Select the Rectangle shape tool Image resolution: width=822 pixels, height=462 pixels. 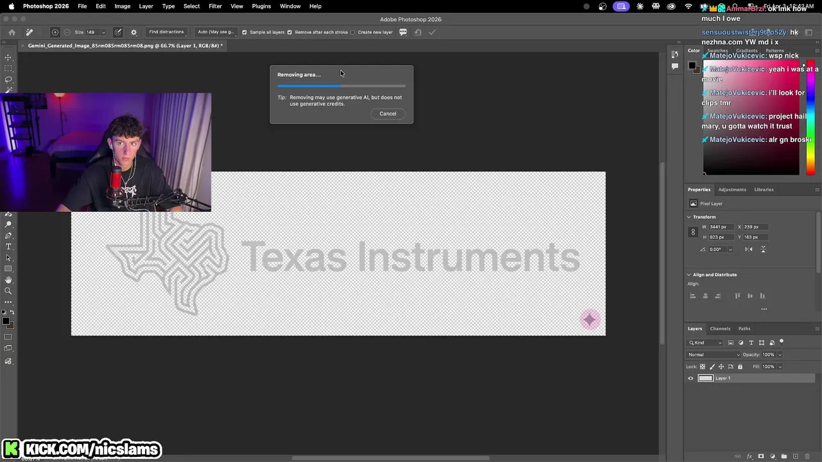[x=8, y=268]
